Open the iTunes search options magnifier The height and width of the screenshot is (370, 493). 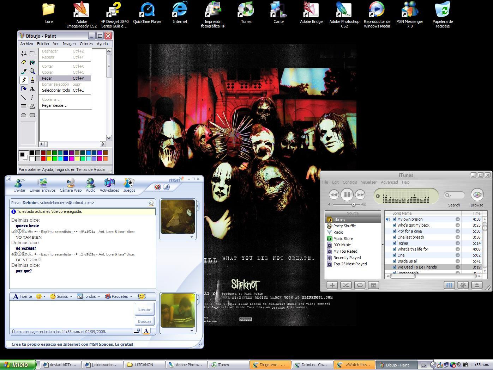[x=449, y=195]
